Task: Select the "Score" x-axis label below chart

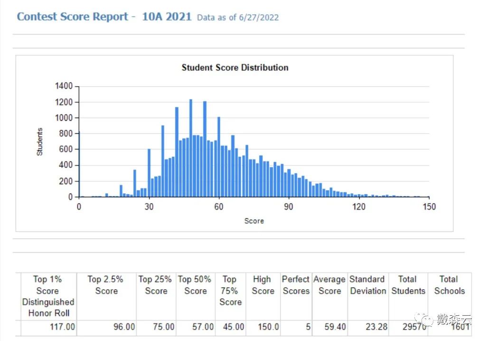Action: pos(254,221)
